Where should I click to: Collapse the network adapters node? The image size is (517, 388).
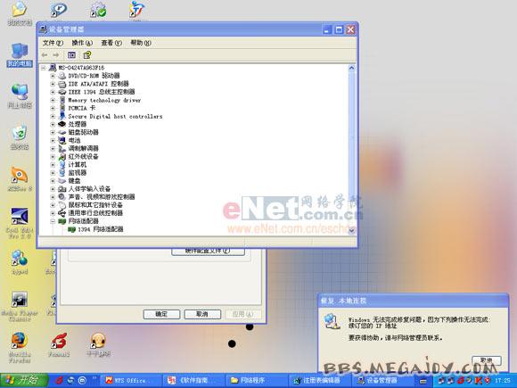53,221
